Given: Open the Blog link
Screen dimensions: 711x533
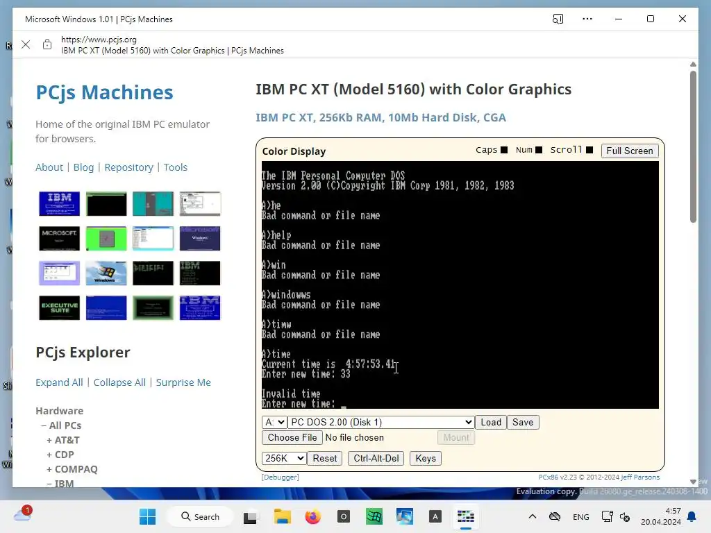Looking at the screenshot, I should pyautogui.click(x=83, y=167).
